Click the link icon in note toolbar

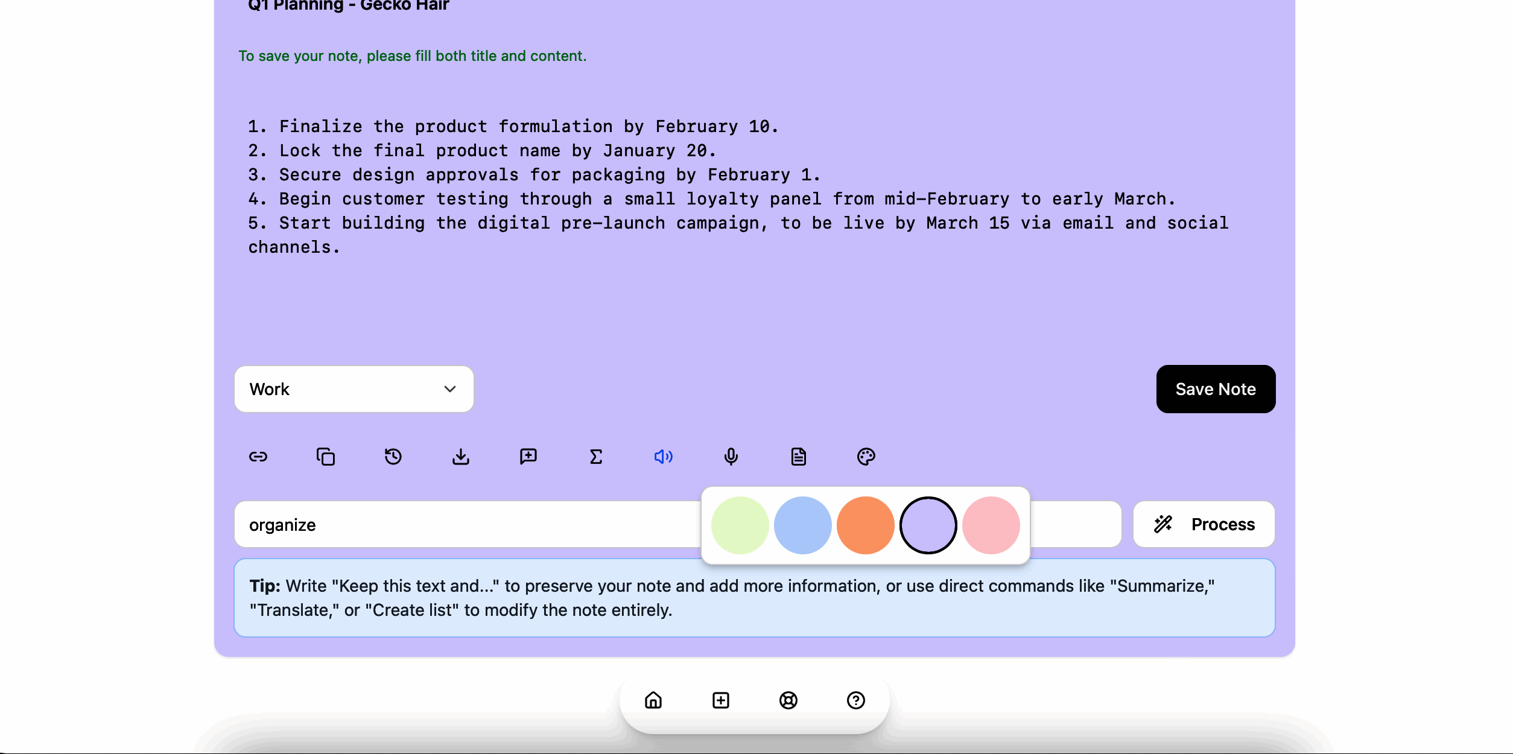pos(258,457)
